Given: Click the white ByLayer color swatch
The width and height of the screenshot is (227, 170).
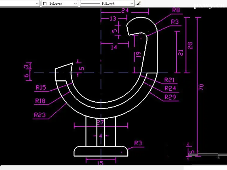Looking at the screenshot, I should tap(45, 4).
